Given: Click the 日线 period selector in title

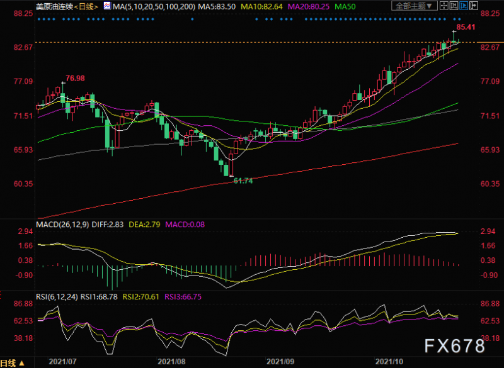Looking at the screenshot, I should (86, 6).
